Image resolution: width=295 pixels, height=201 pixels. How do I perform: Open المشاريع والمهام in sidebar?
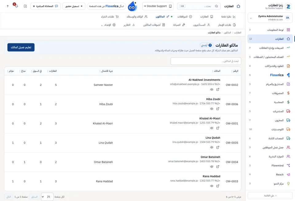(270, 84)
